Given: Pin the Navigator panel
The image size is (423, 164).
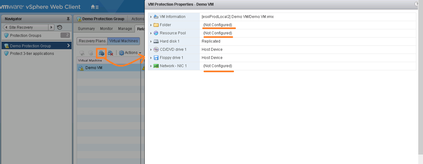Looking at the screenshot, I should tap(68, 19).
